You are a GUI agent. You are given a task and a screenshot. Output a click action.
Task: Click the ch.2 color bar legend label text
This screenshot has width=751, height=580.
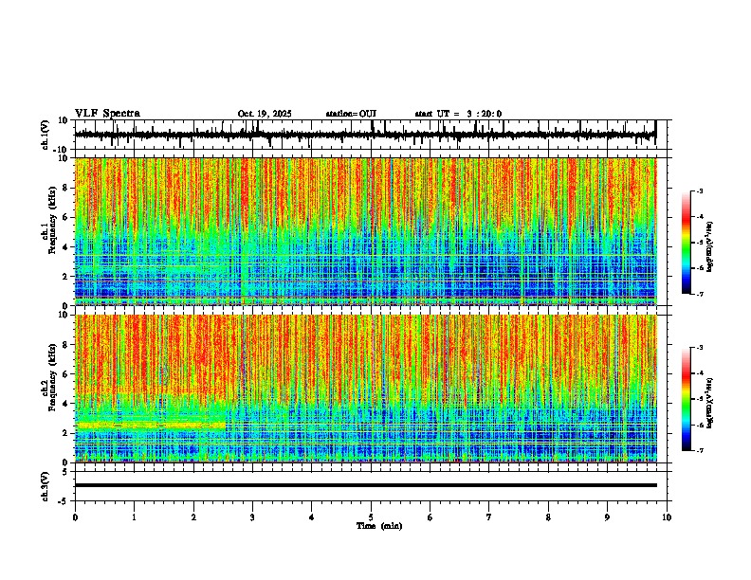point(711,403)
